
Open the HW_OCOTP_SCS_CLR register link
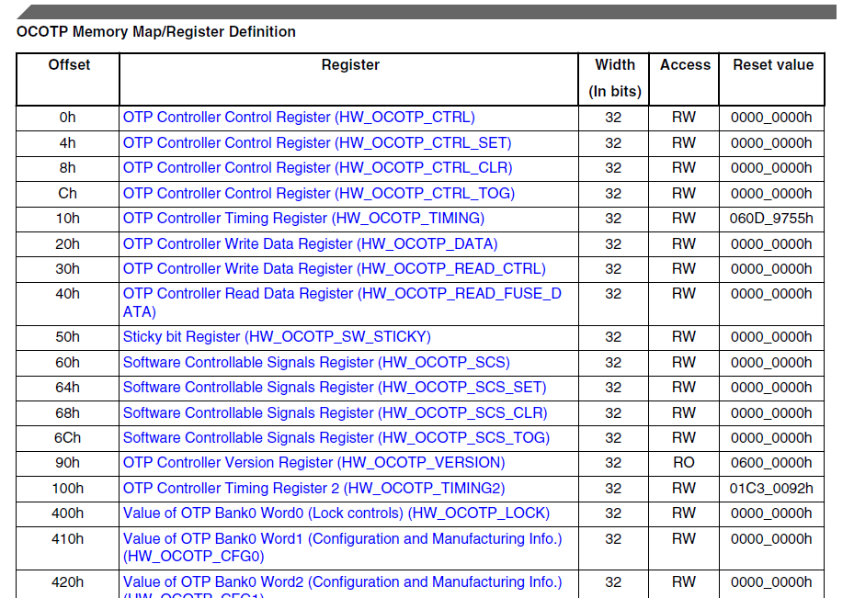(x=335, y=413)
